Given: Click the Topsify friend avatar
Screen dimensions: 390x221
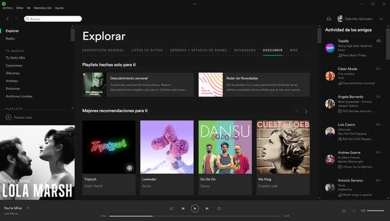Looking at the screenshot, I should pos(330,48).
